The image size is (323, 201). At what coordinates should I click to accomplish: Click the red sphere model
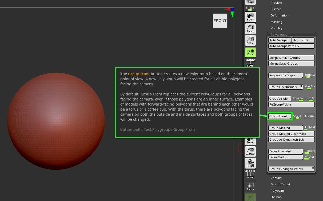point(56,121)
